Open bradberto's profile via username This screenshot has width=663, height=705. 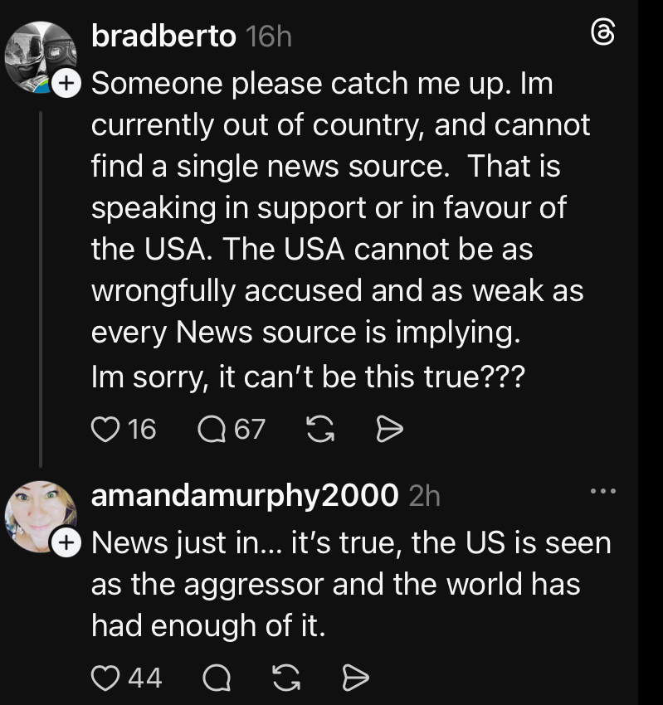tap(163, 36)
